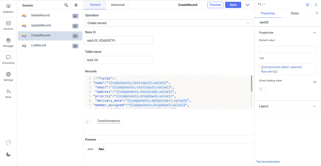This screenshot has width=321, height=166.
Task: Add a new query with plus icon
Action: click(x=76, y=5)
